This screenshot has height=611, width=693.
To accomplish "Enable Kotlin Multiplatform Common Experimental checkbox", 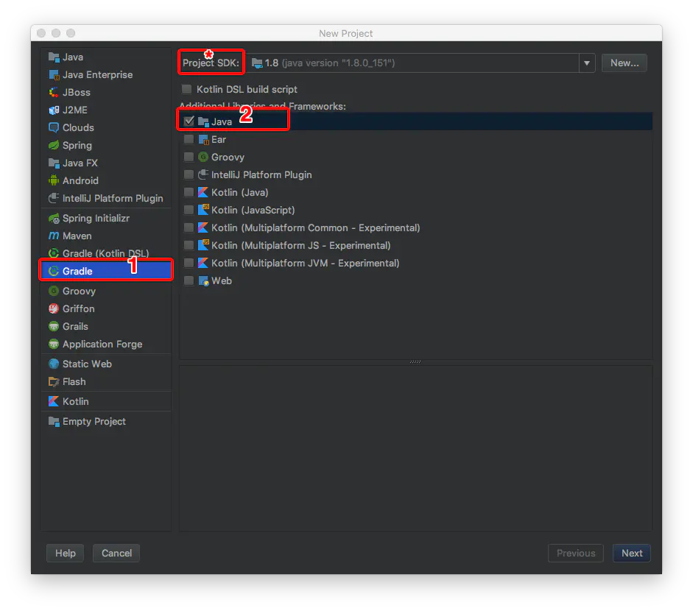I will (189, 228).
